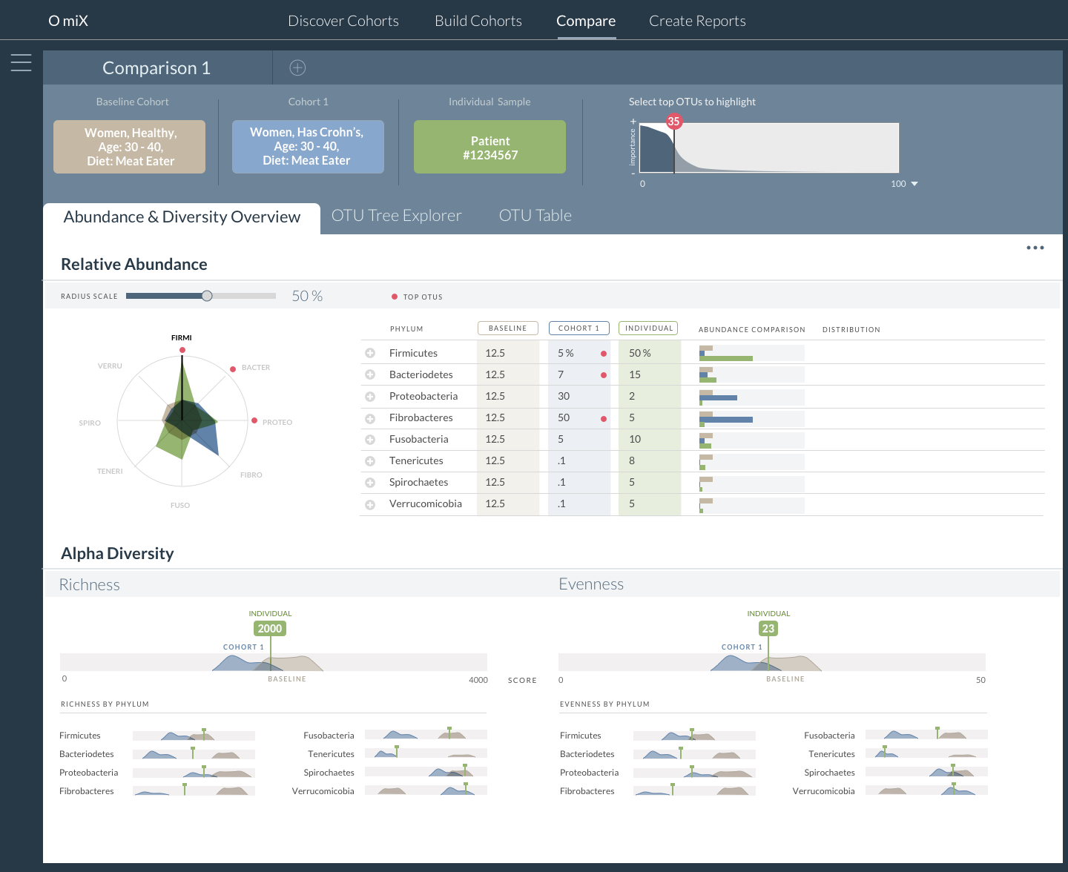The width and height of the screenshot is (1068, 872).
Task: Switch to the OTU Tree Explorer tab
Action: [396, 216]
